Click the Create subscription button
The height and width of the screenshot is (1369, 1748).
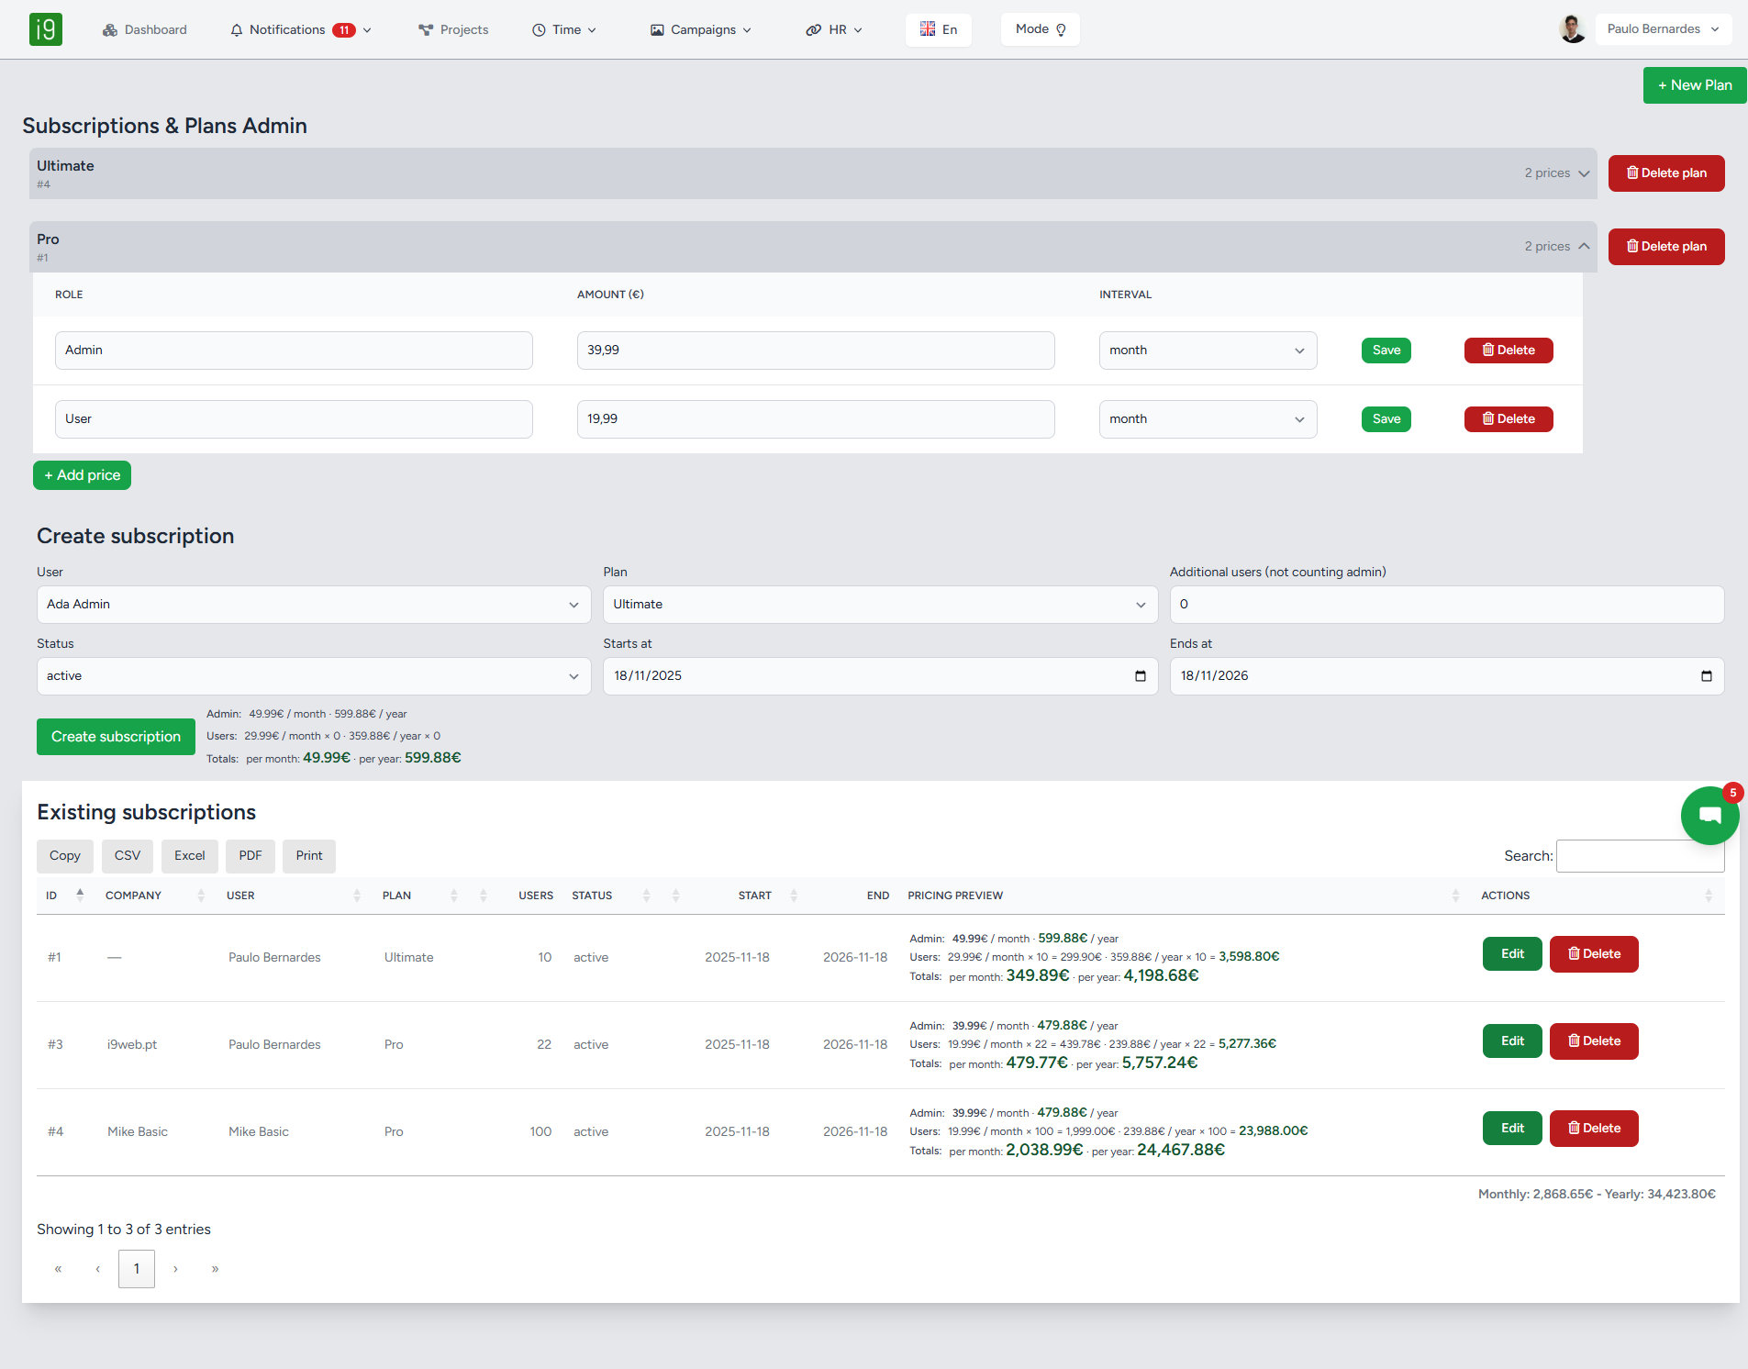point(116,737)
